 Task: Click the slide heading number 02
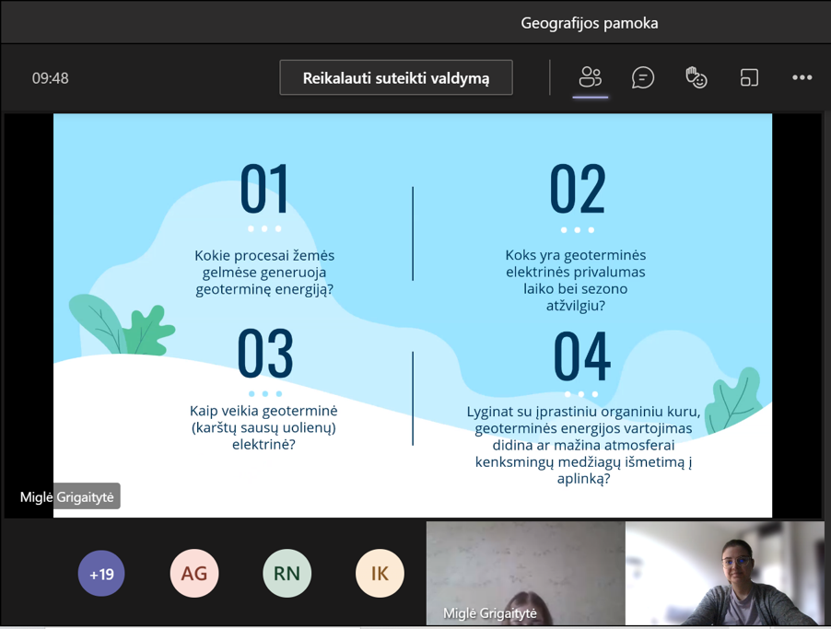click(577, 189)
